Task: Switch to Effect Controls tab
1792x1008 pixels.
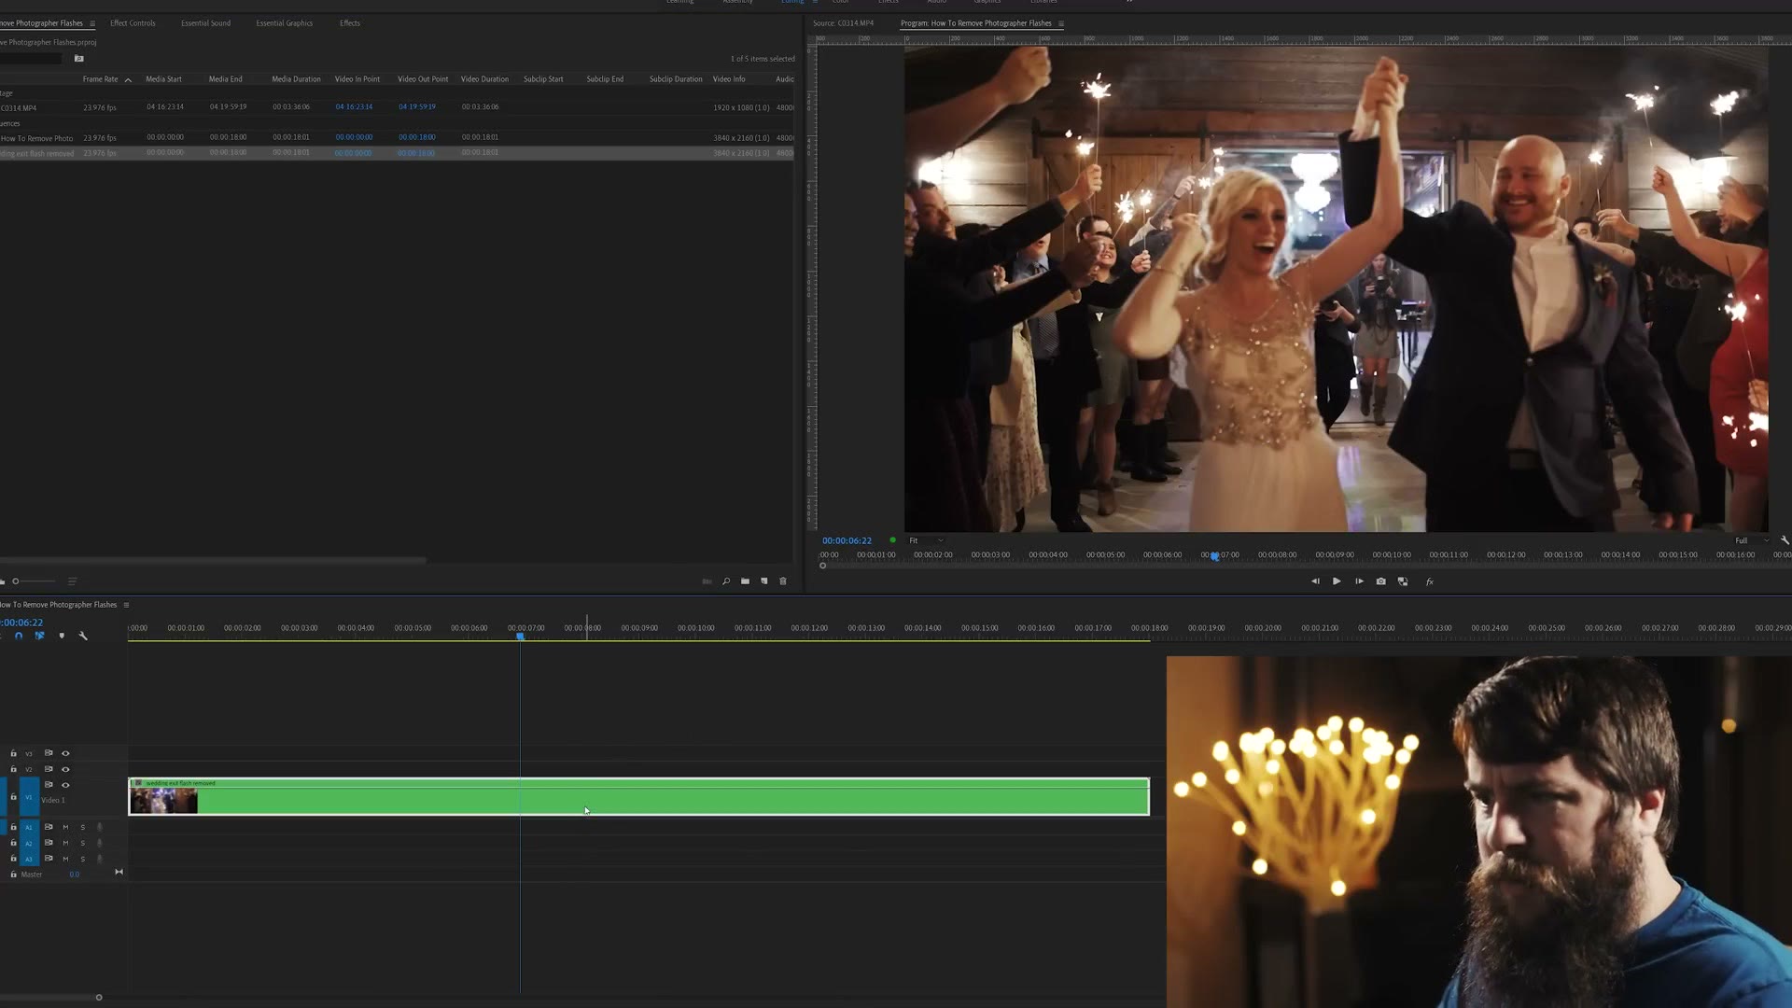Action: tap(133, 23)
